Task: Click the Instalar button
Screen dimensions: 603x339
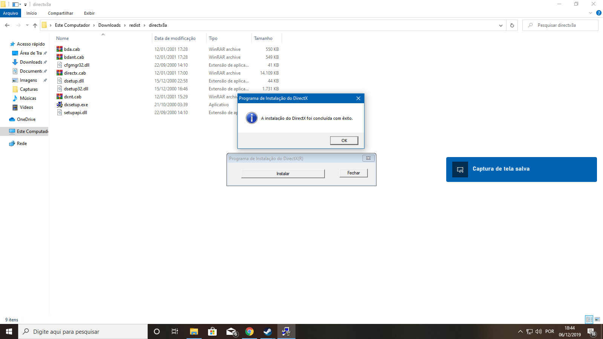Action: point(283,174)
